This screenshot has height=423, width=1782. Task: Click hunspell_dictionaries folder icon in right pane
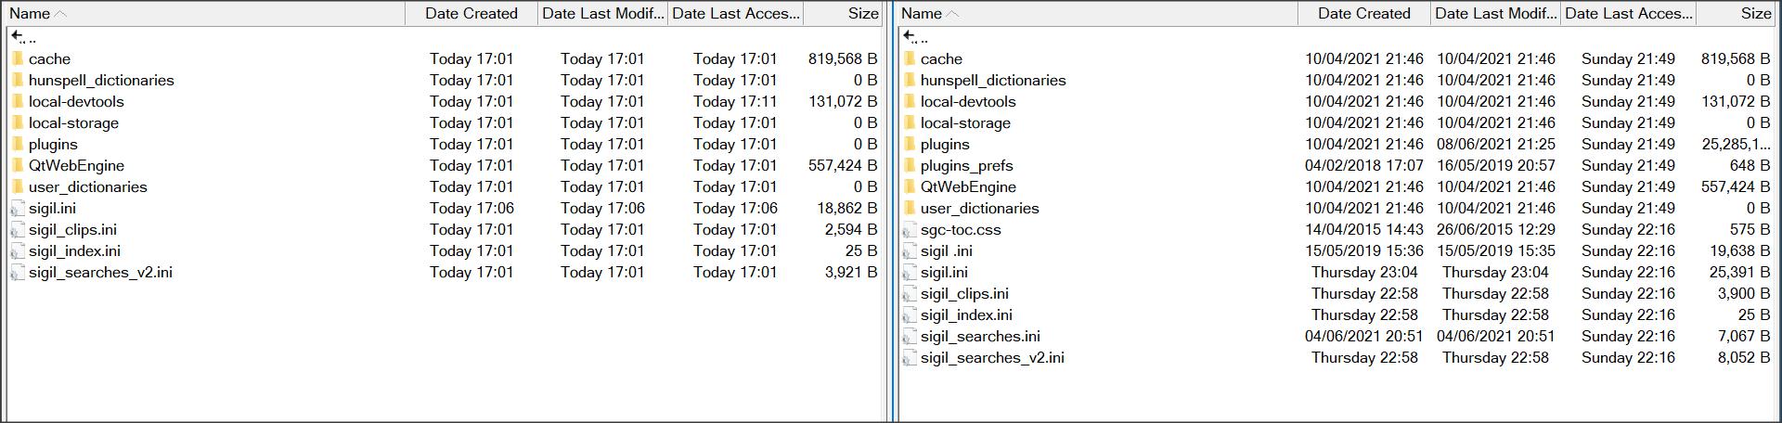click(x=910, y=80)
